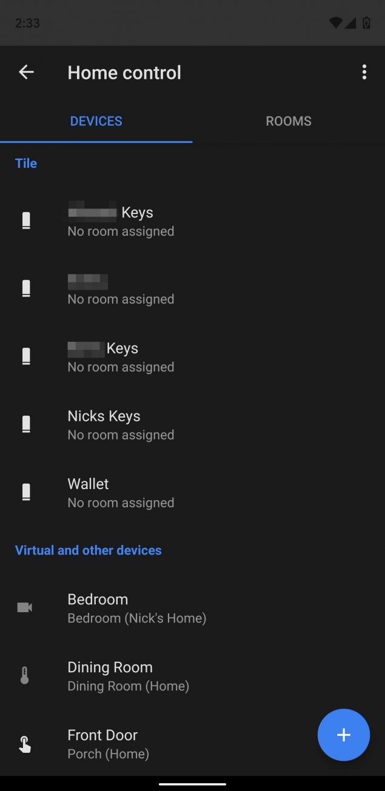Tap the Home control title
The width and height of the screenshot is (385, 791).
pos(124,73)
